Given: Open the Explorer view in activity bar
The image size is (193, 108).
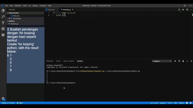Looking at the screenshot, I should point(3,11).
